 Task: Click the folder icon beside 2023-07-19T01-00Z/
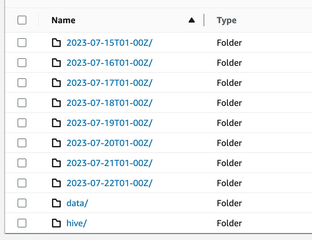[x=56, y=123]
